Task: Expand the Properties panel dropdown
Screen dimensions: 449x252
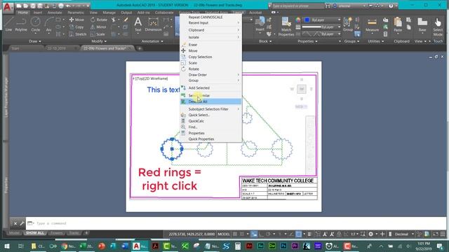Action: pyautogui.click(x=307, y=41)
